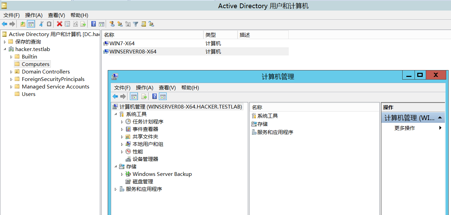The width and height of the screenshot is (451, 215).
Task: Click the Up one level folder icon
Action: pyautogui.click(x=22, y=24)
